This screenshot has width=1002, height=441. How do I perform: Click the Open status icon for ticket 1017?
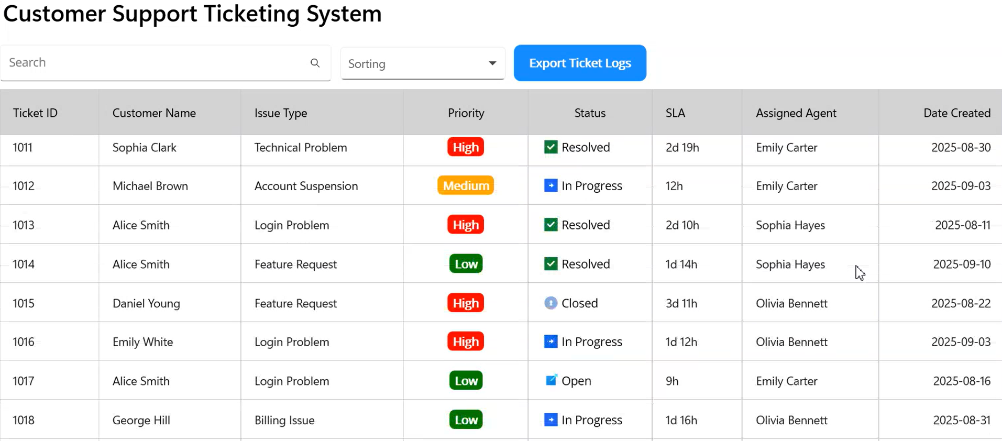[x=551, y=381]
